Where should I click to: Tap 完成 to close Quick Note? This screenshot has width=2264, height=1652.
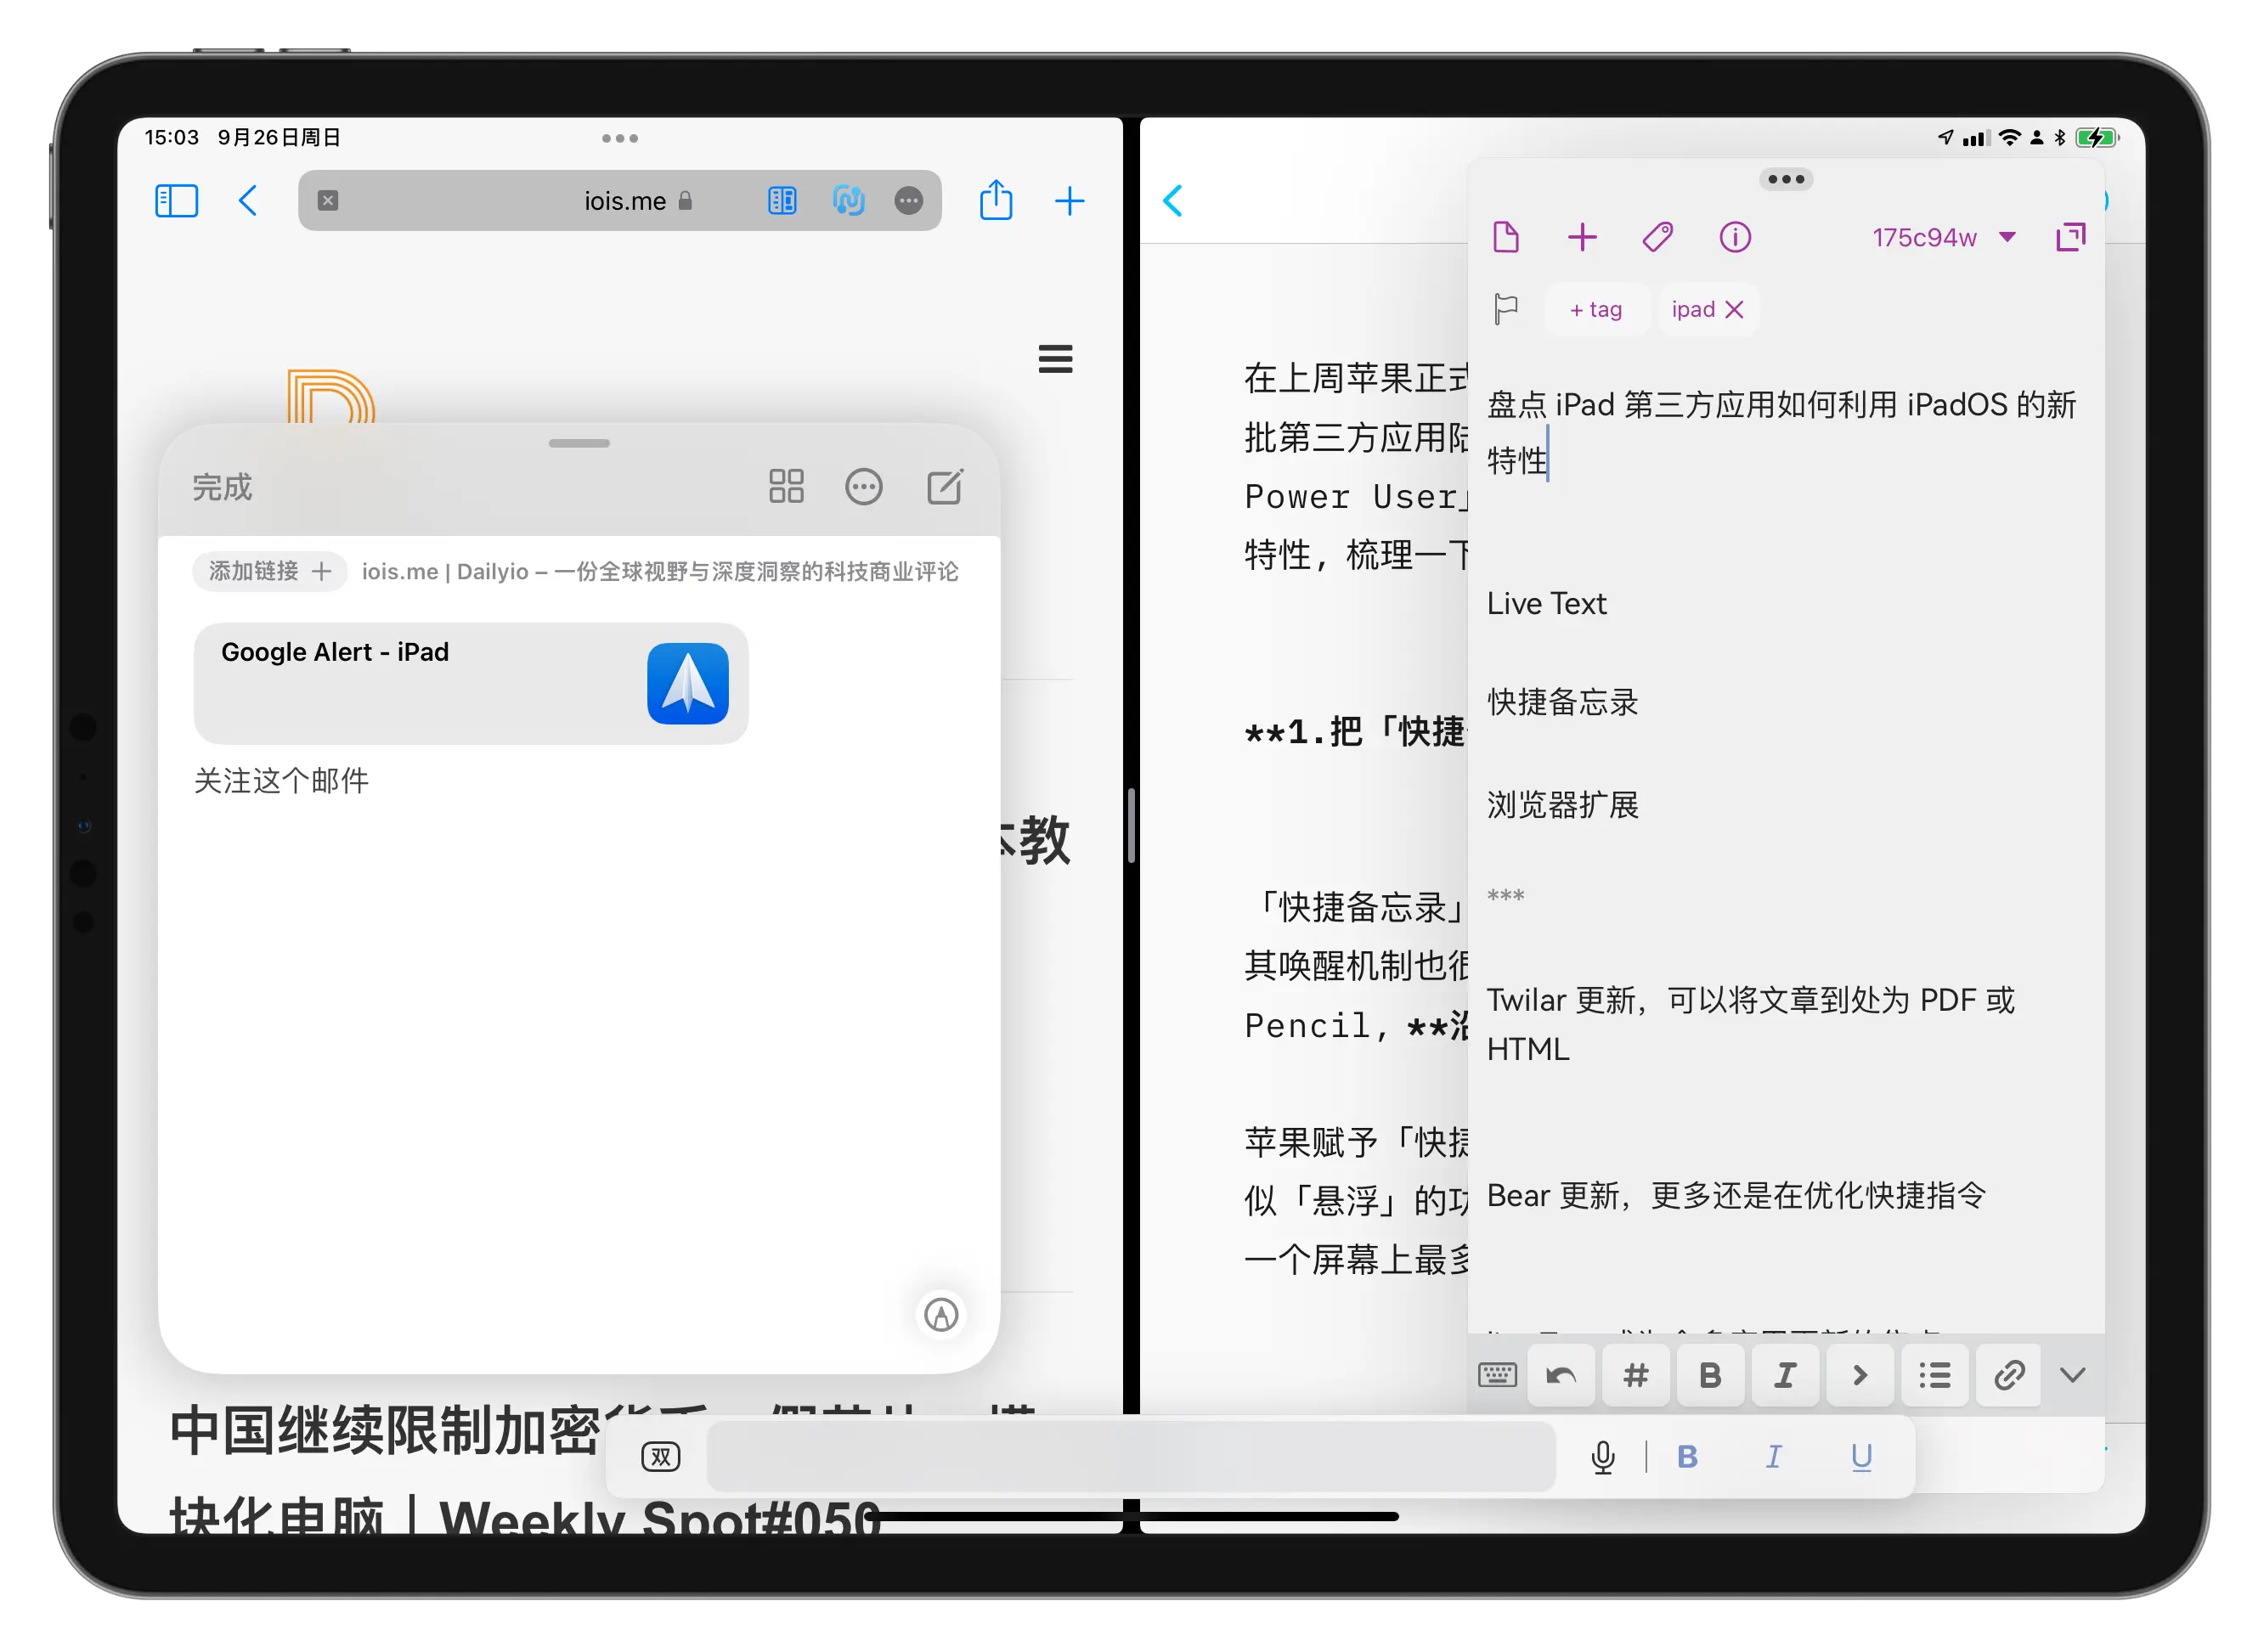click(x=222, y=487)
